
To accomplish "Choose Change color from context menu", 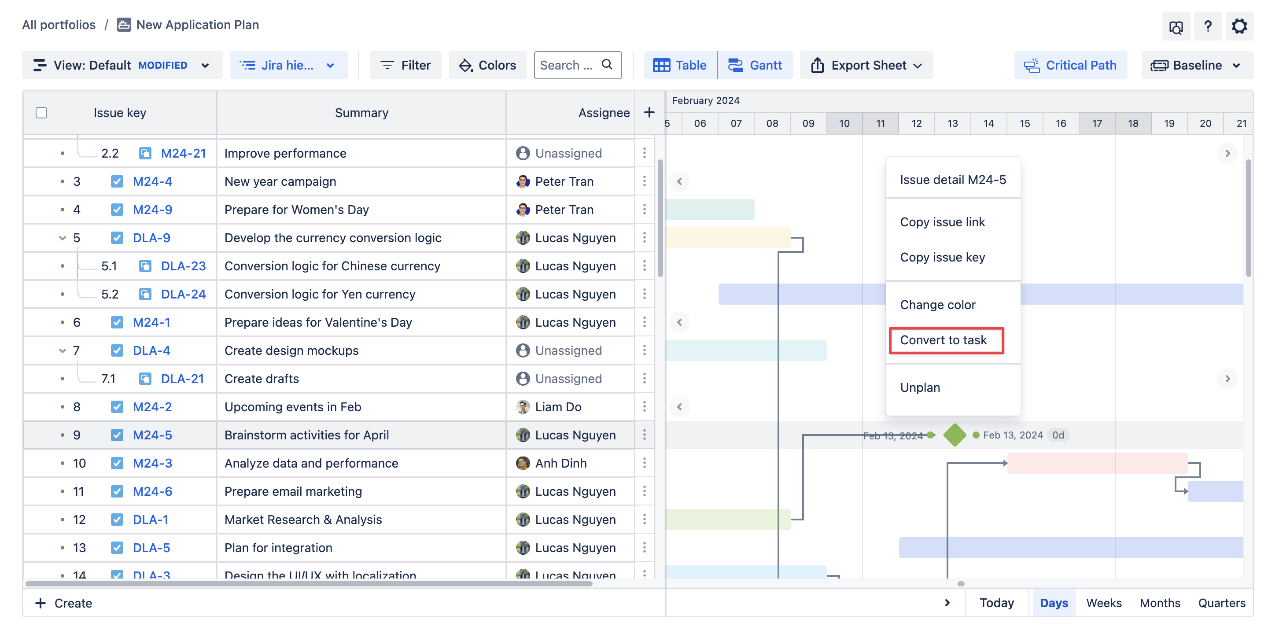I will pos(937,305).
